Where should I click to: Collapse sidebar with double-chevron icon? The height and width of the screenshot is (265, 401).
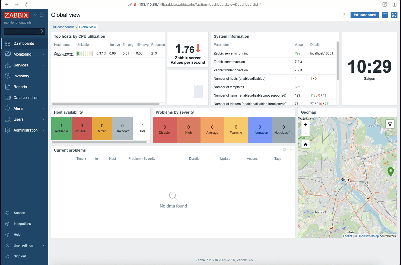click(x=35, y=15)
